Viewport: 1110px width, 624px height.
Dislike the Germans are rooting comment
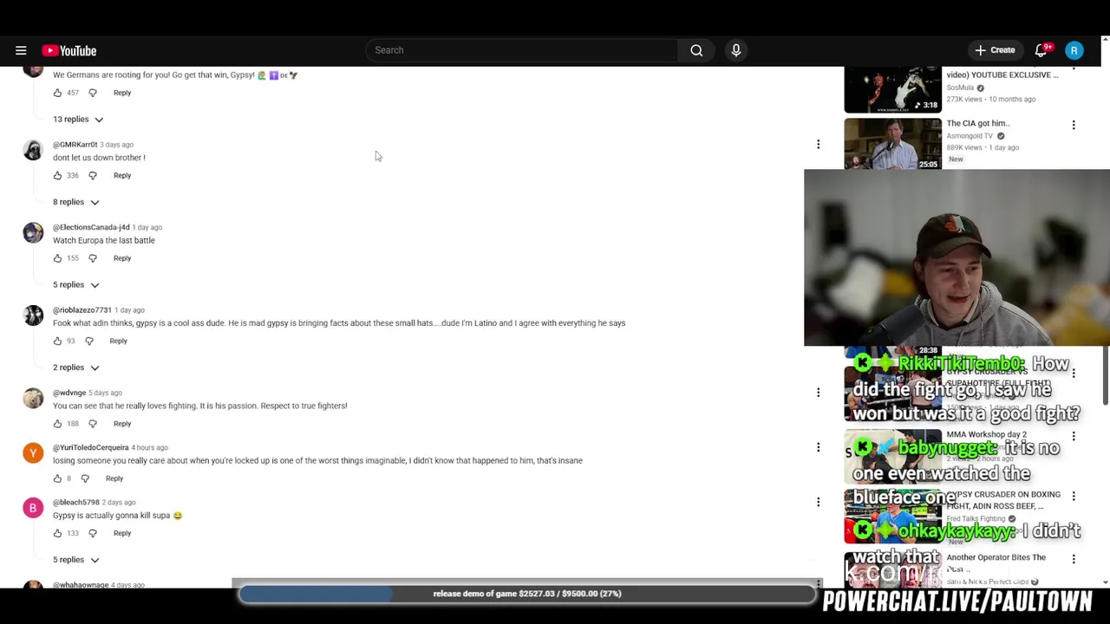tap(93, 93)
